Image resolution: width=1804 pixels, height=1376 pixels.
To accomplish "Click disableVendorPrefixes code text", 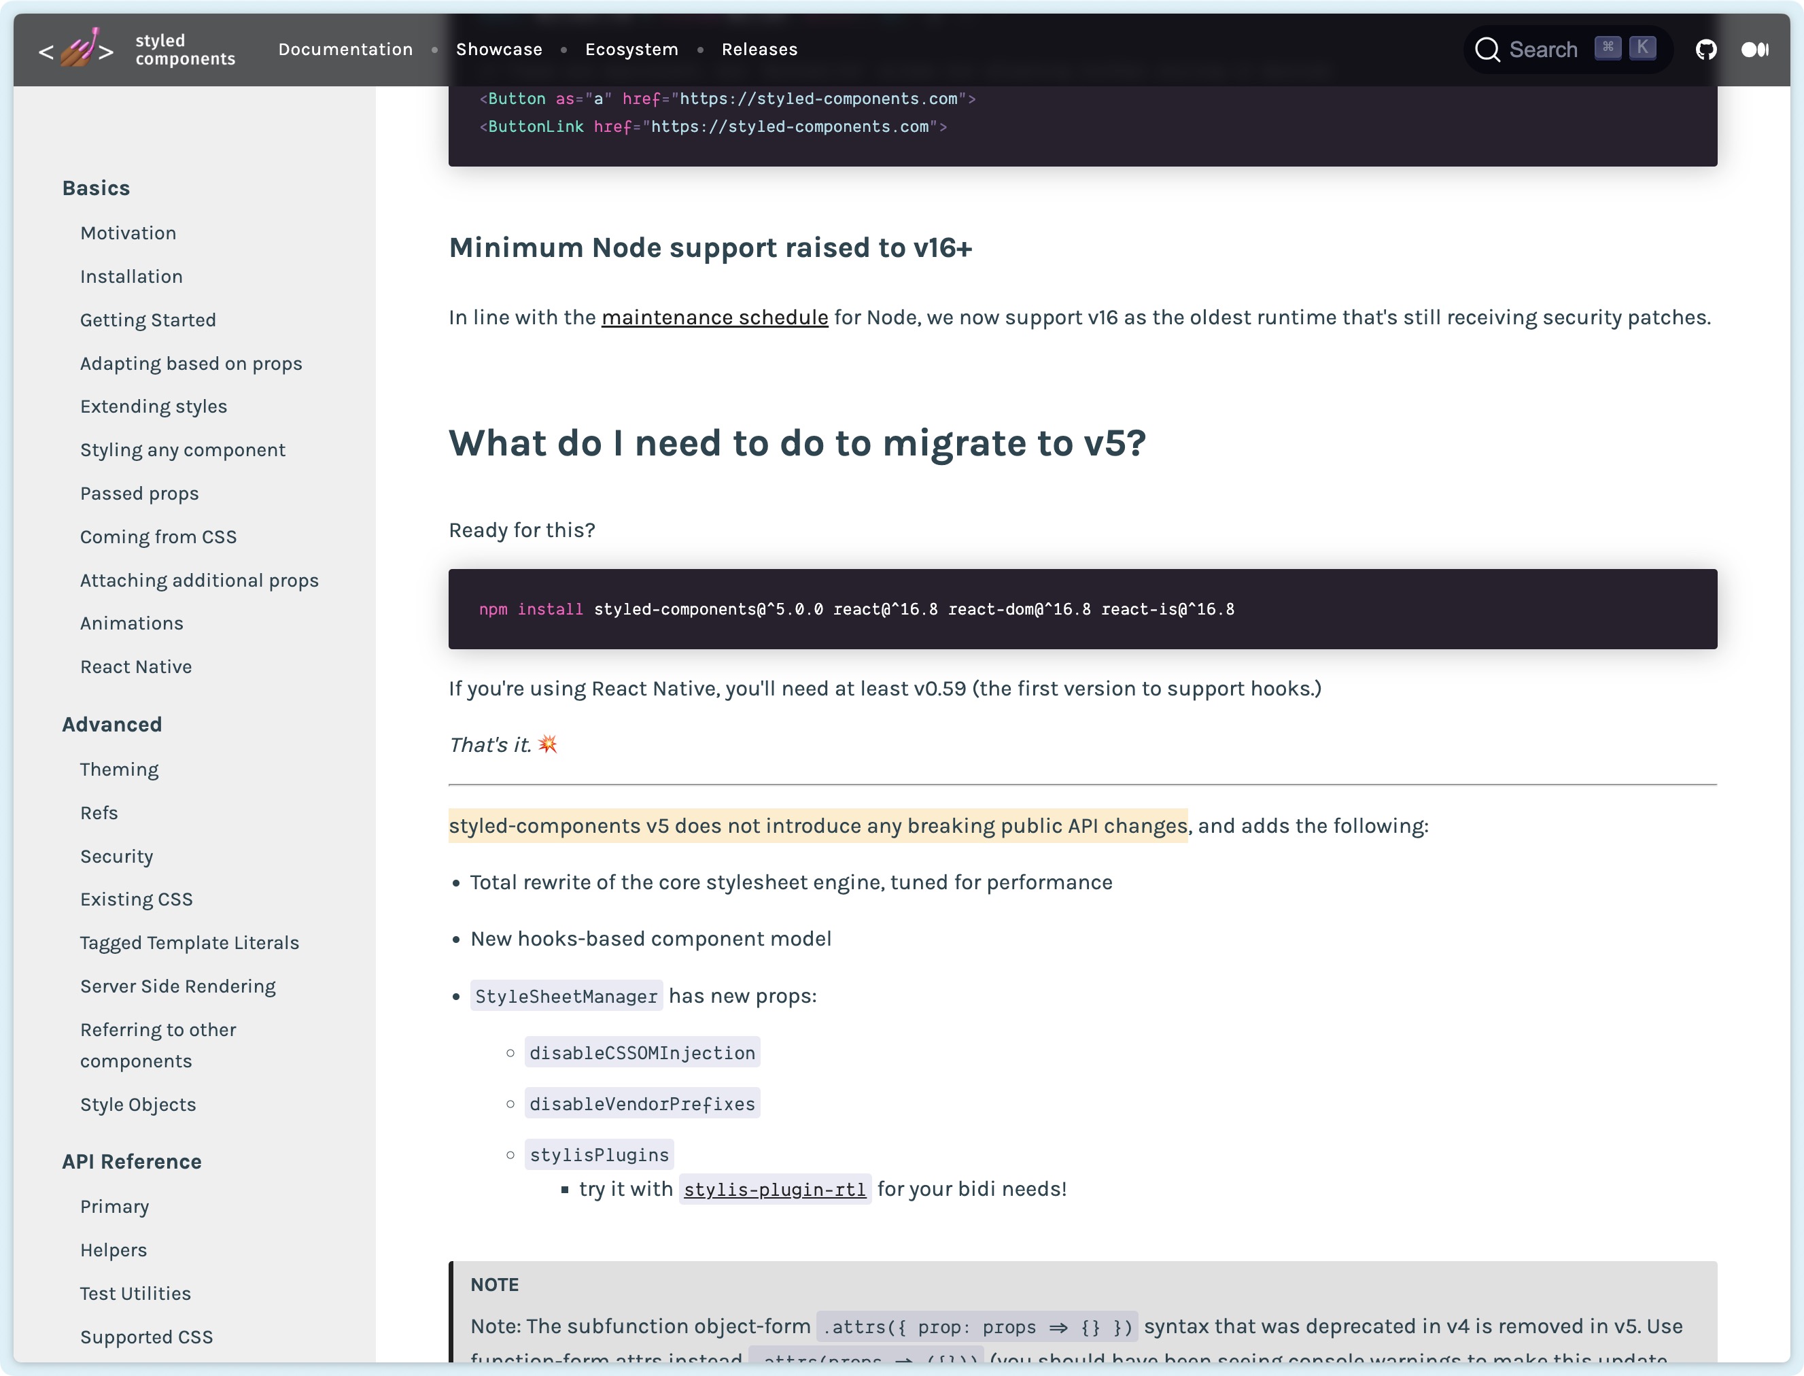I will [642, 1104].
